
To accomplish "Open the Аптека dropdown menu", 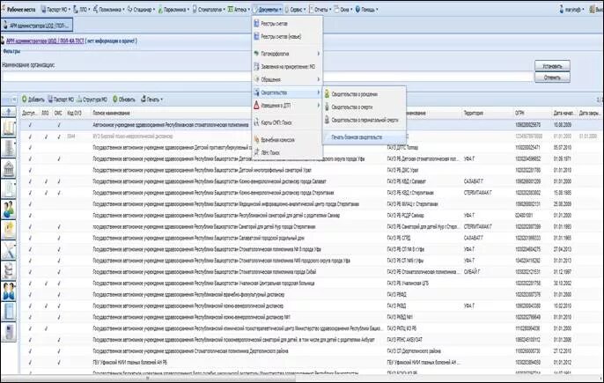I will click(239, 10).
